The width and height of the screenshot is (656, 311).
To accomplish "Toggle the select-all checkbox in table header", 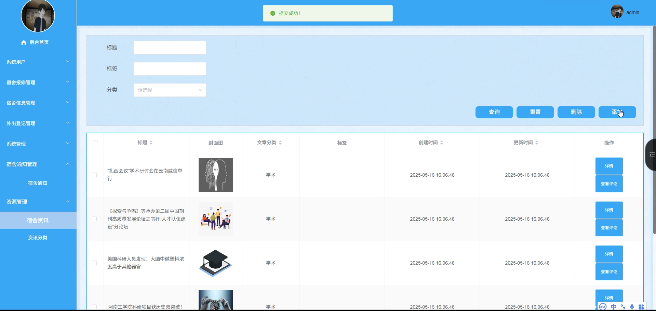I will coord(95,143).
